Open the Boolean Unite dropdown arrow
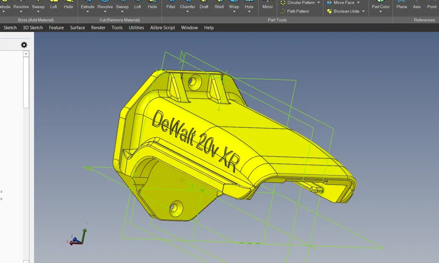Viewport: 439px width, 263px height. pos(363,11)
